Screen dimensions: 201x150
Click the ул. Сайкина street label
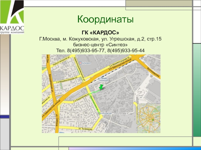[57, 120]
